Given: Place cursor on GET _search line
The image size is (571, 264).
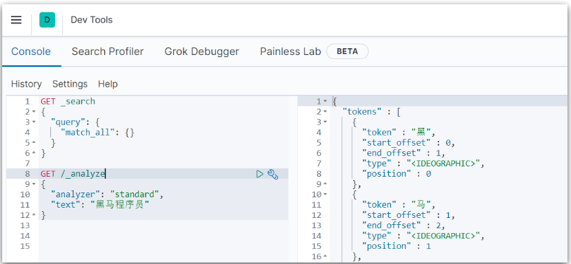Looking at the screenshot, I should [68, 101].
